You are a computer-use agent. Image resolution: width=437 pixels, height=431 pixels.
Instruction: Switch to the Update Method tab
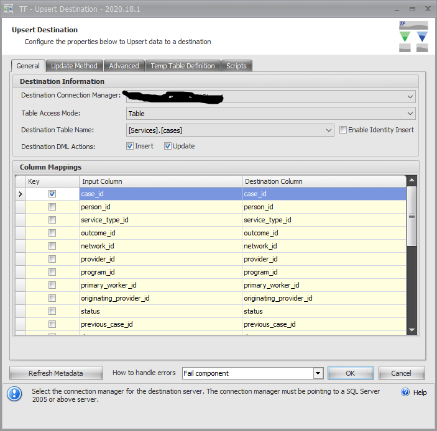tap(74, 66)
